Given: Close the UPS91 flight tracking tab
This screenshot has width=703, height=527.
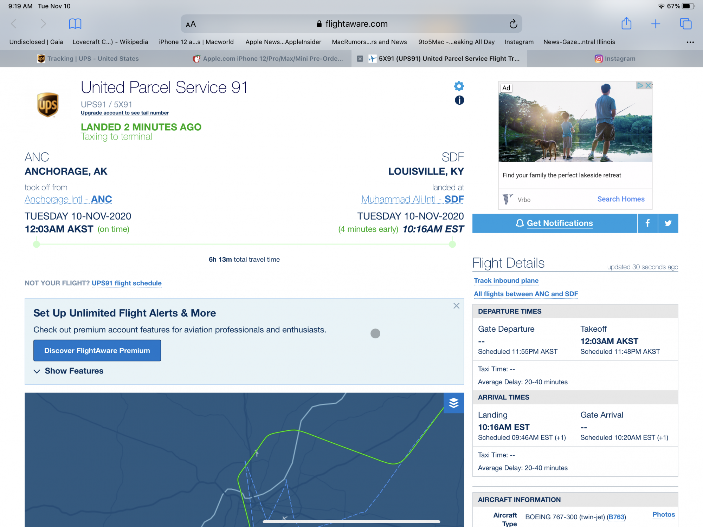Looking at the screenshot, I should click(360, 59).
